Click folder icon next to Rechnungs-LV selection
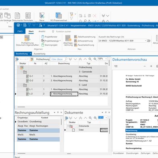Viewport: 158px width, 158px height. [149, 41]
